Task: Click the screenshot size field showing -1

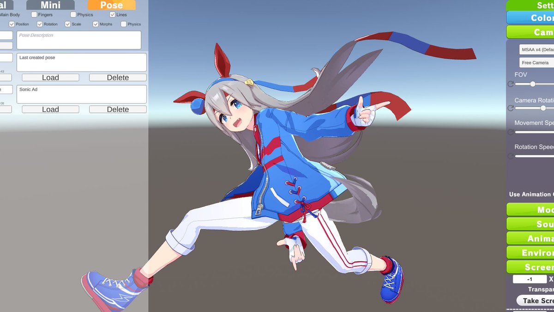Action: (530, 279)
